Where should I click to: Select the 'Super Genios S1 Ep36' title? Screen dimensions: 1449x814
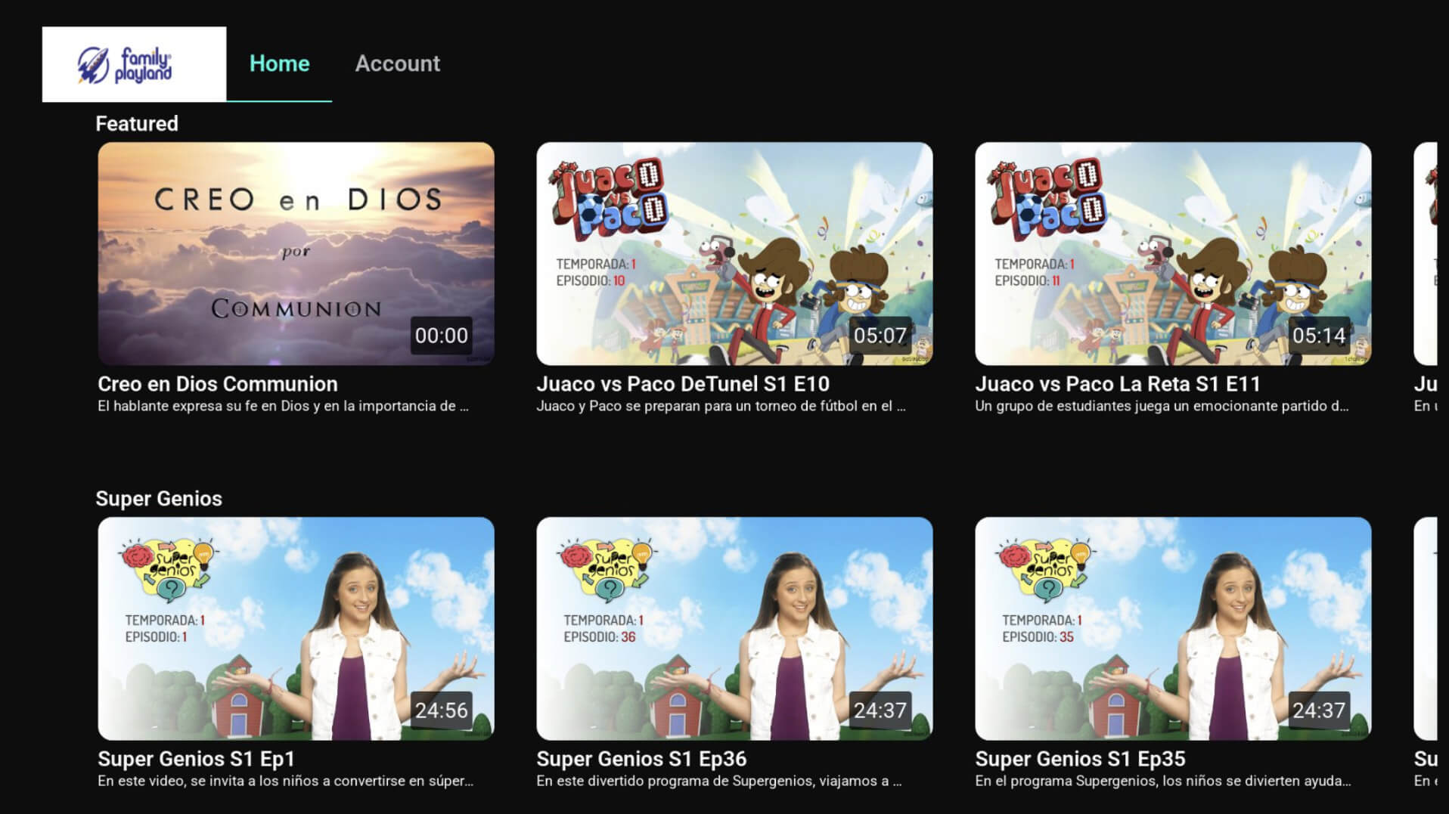pos(641,759)
